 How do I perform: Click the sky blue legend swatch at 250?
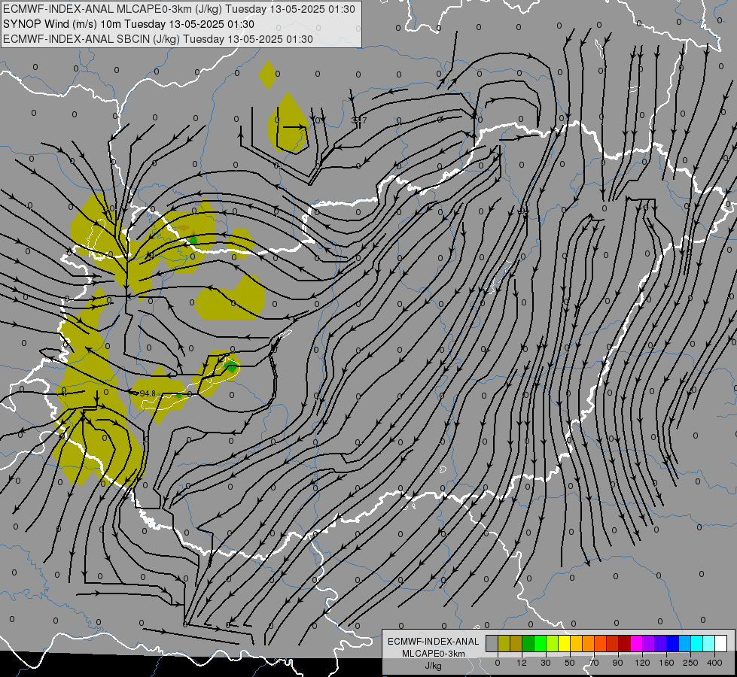pyautogui.click(x=684, y=643)
